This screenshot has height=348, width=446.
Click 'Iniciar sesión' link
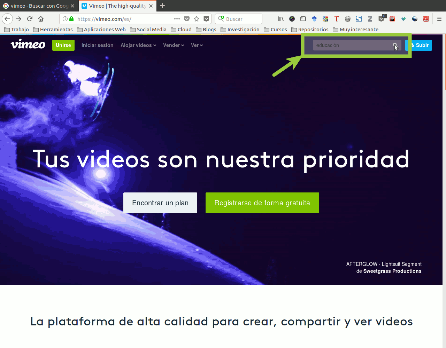pyautogui.click(x=97, y=45)
